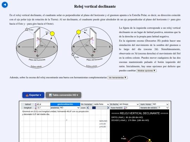Click the latitud spinner arrows
The height and width of the screenshot is (142, 190).
[x=36, y=104]
